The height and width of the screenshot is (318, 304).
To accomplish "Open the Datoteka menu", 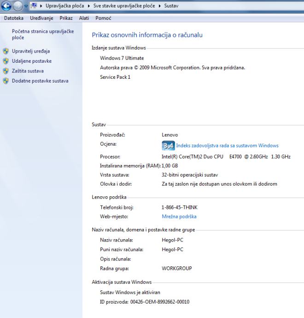I will click(x=13, y=18).
